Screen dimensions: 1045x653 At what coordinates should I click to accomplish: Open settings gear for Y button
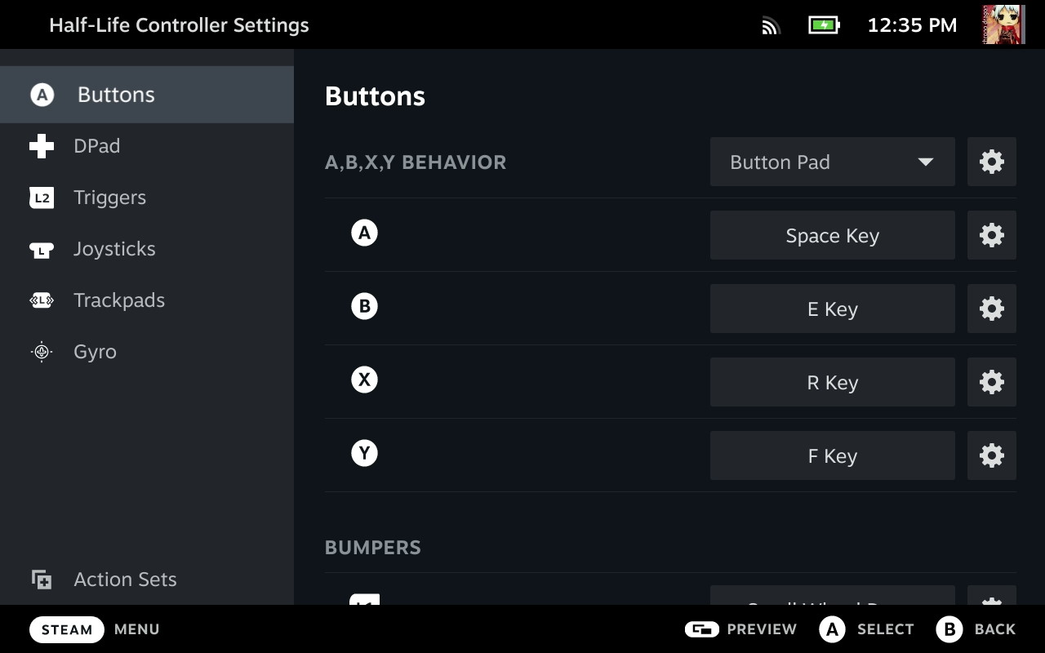point(991,455)
